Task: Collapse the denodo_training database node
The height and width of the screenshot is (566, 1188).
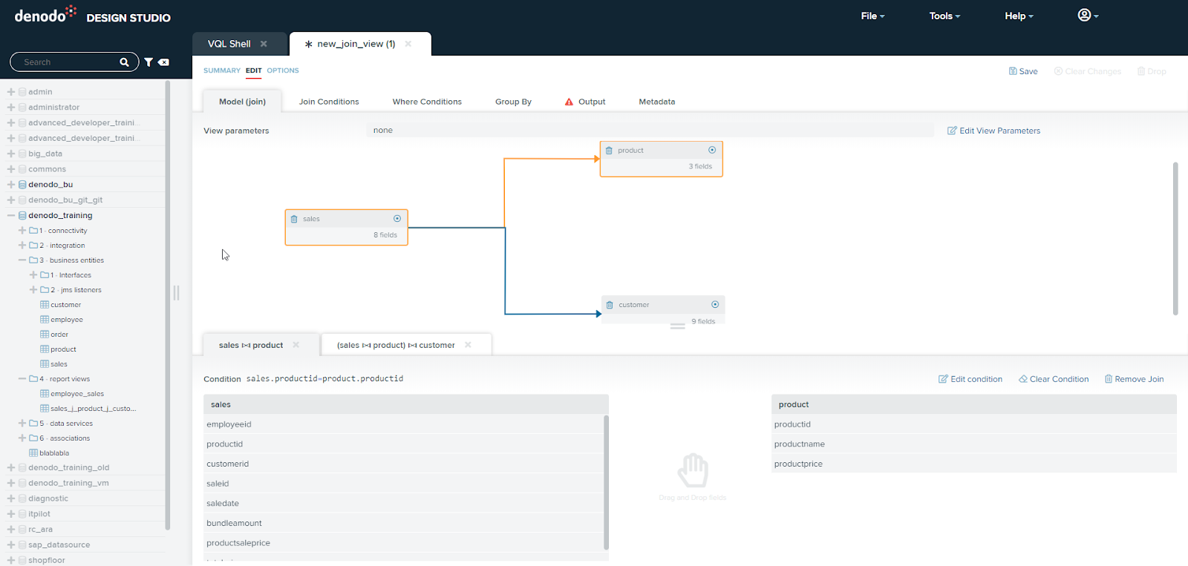Action: 11,216
